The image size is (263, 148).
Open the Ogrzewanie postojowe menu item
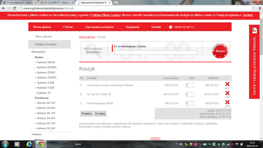(99, 27)
